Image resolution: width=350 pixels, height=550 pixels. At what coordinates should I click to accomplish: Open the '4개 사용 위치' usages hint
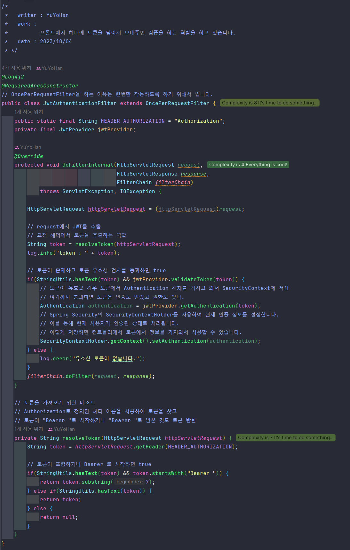point(16,68)
